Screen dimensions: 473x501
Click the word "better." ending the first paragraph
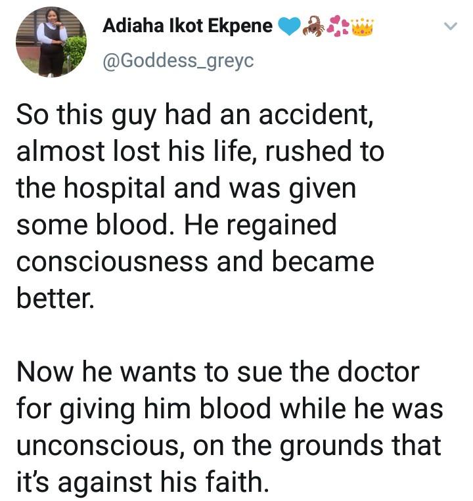click(55, 298)
